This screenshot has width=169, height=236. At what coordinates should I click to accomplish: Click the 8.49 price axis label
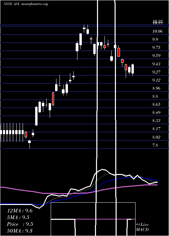tap(156, 113)
